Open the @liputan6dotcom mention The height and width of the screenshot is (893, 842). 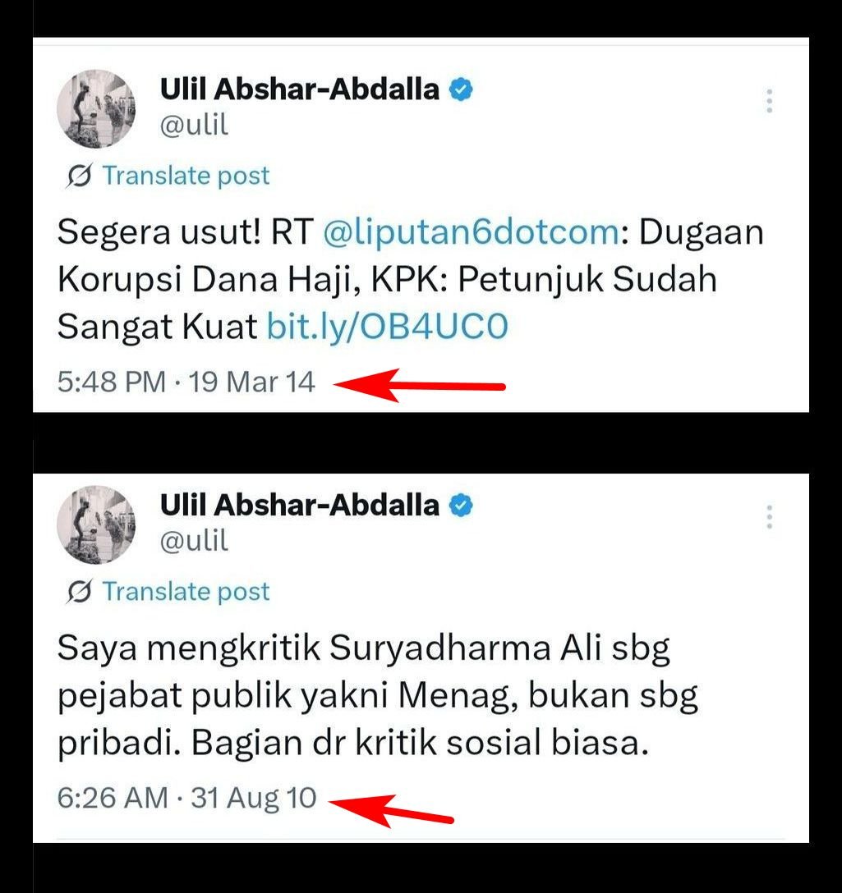(x=471, y=232)
